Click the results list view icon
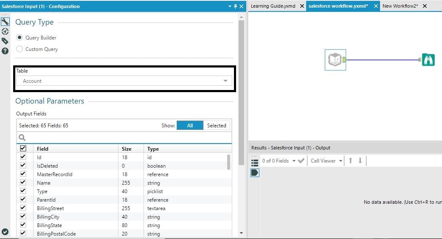This screenshot has height=239, width=442. point(255,163)
